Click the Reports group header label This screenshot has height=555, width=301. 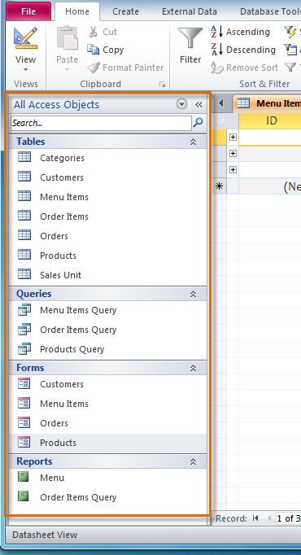point(34,461)
